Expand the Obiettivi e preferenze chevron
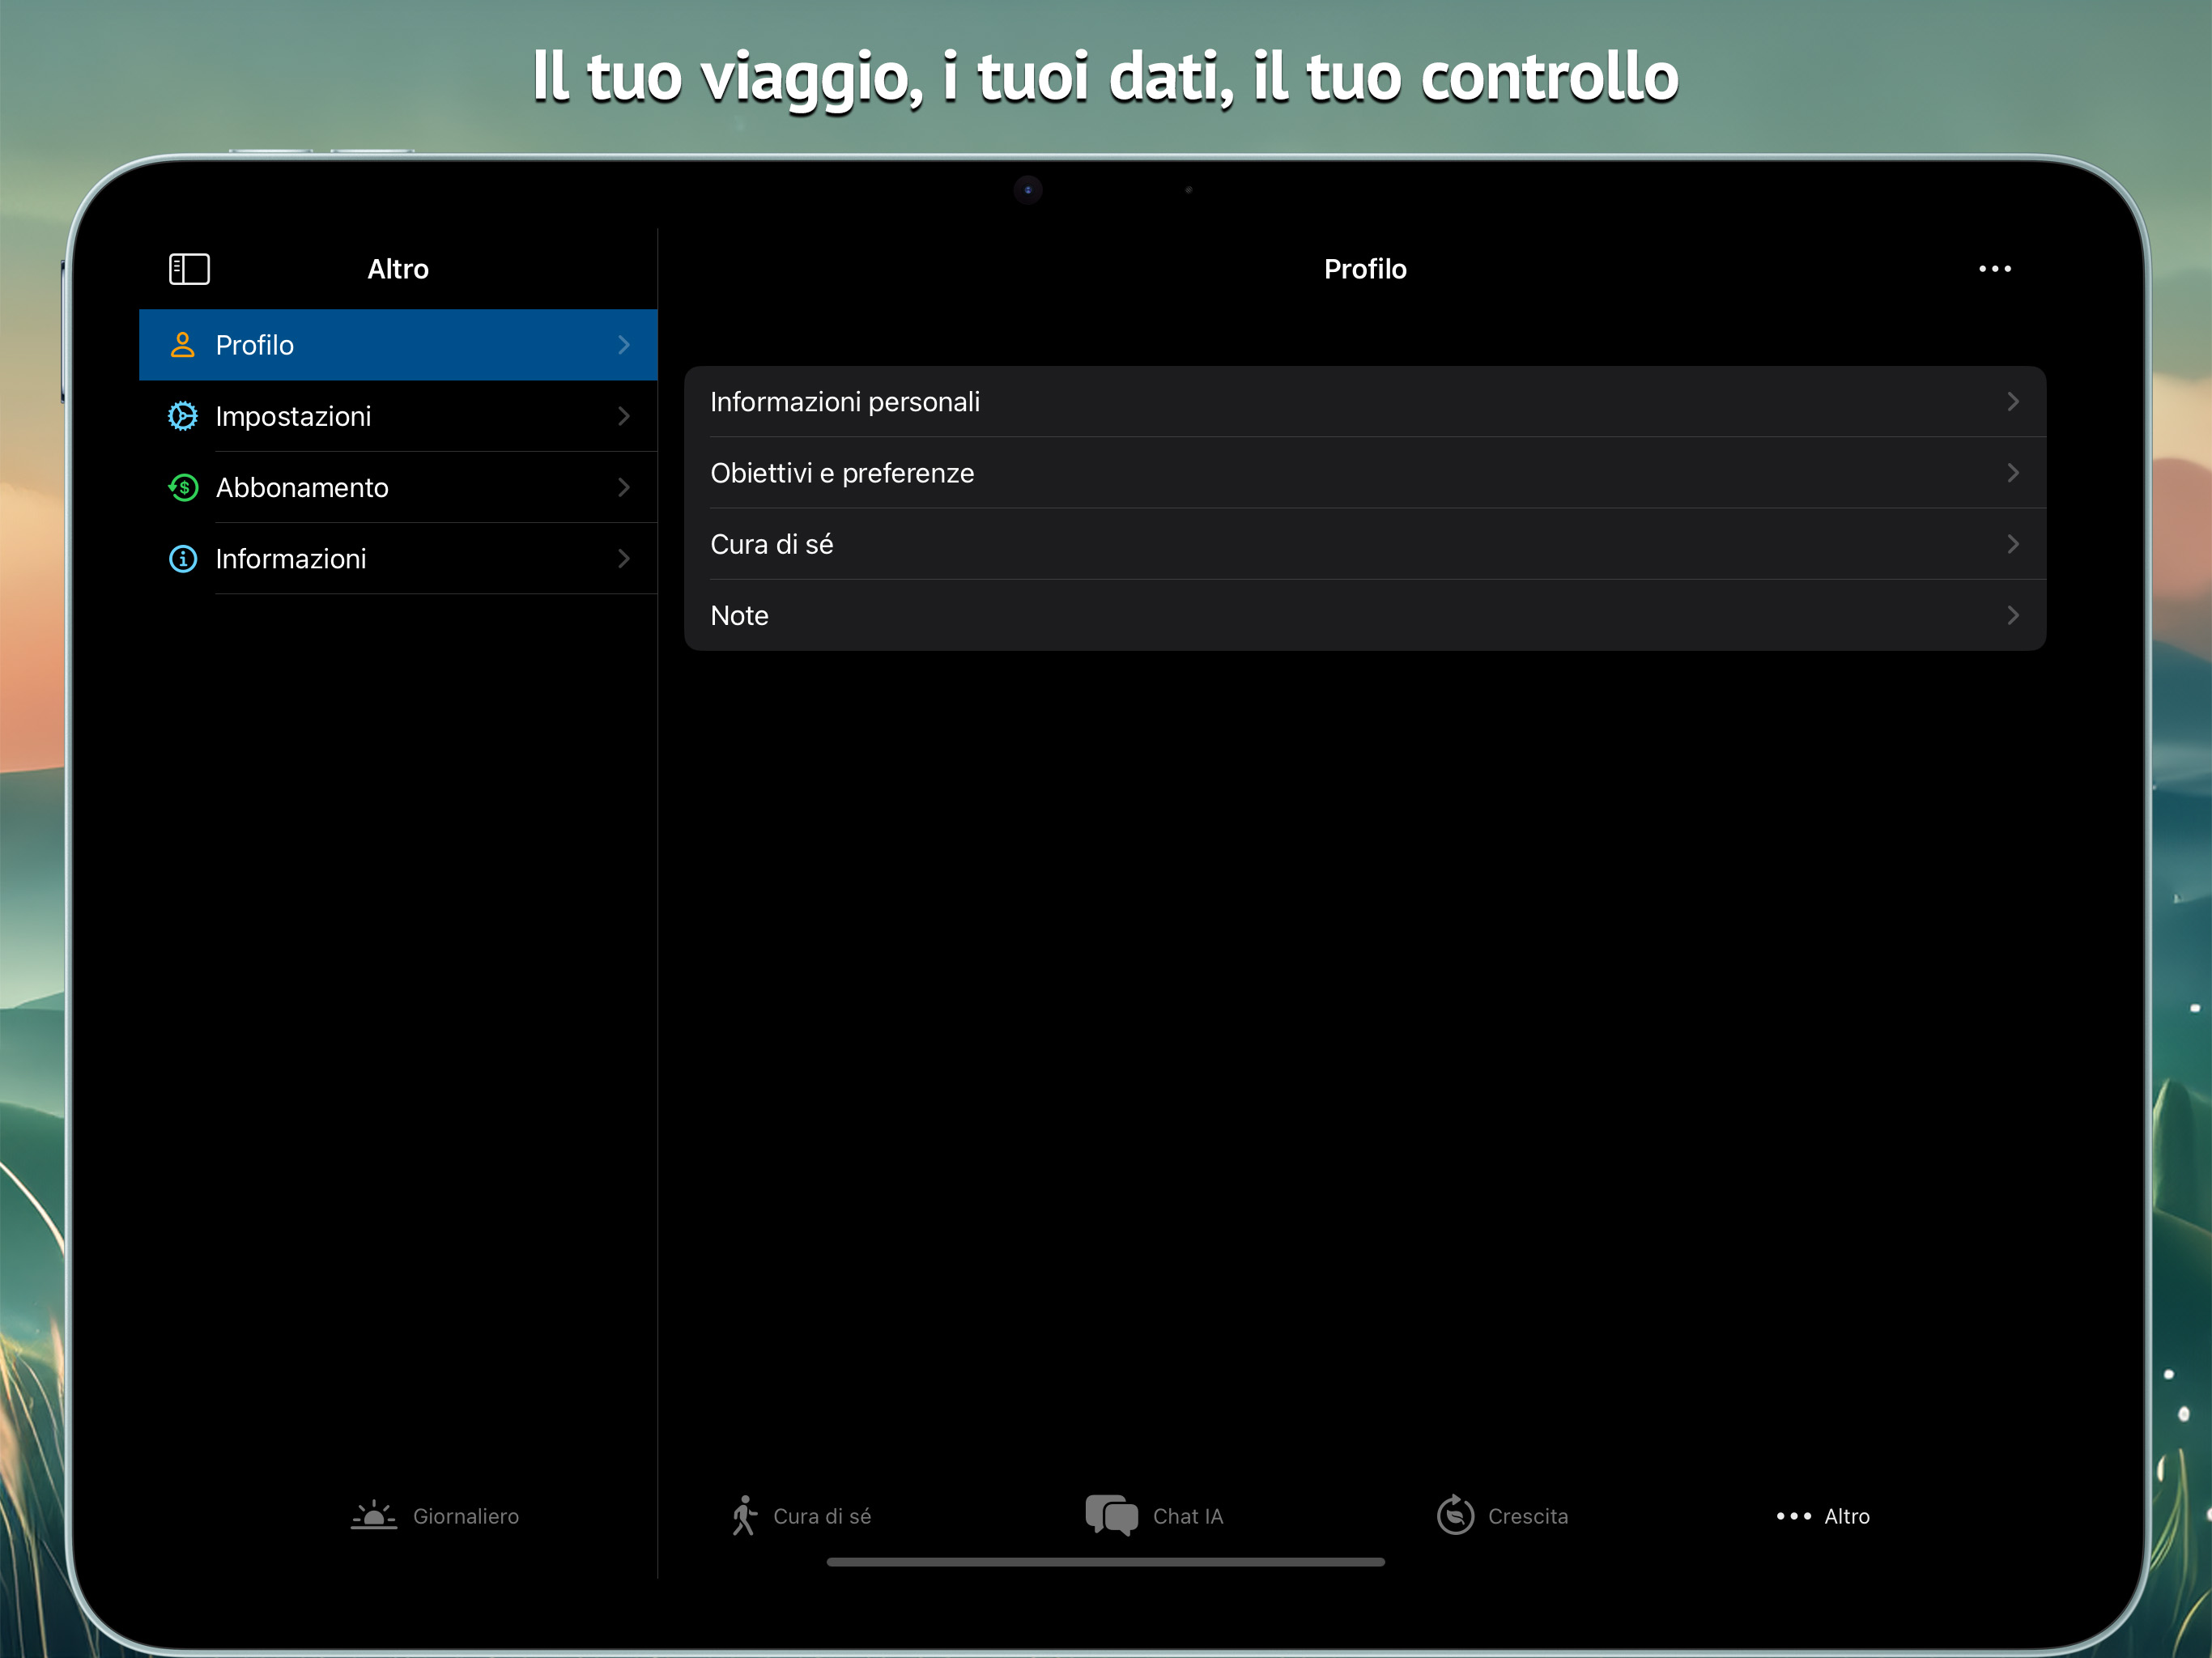Screen dimensions: 2212x1658 [x=2013, y=473]
